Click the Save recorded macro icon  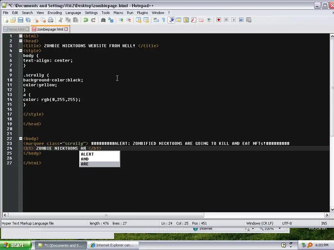[x=249, y=20]
